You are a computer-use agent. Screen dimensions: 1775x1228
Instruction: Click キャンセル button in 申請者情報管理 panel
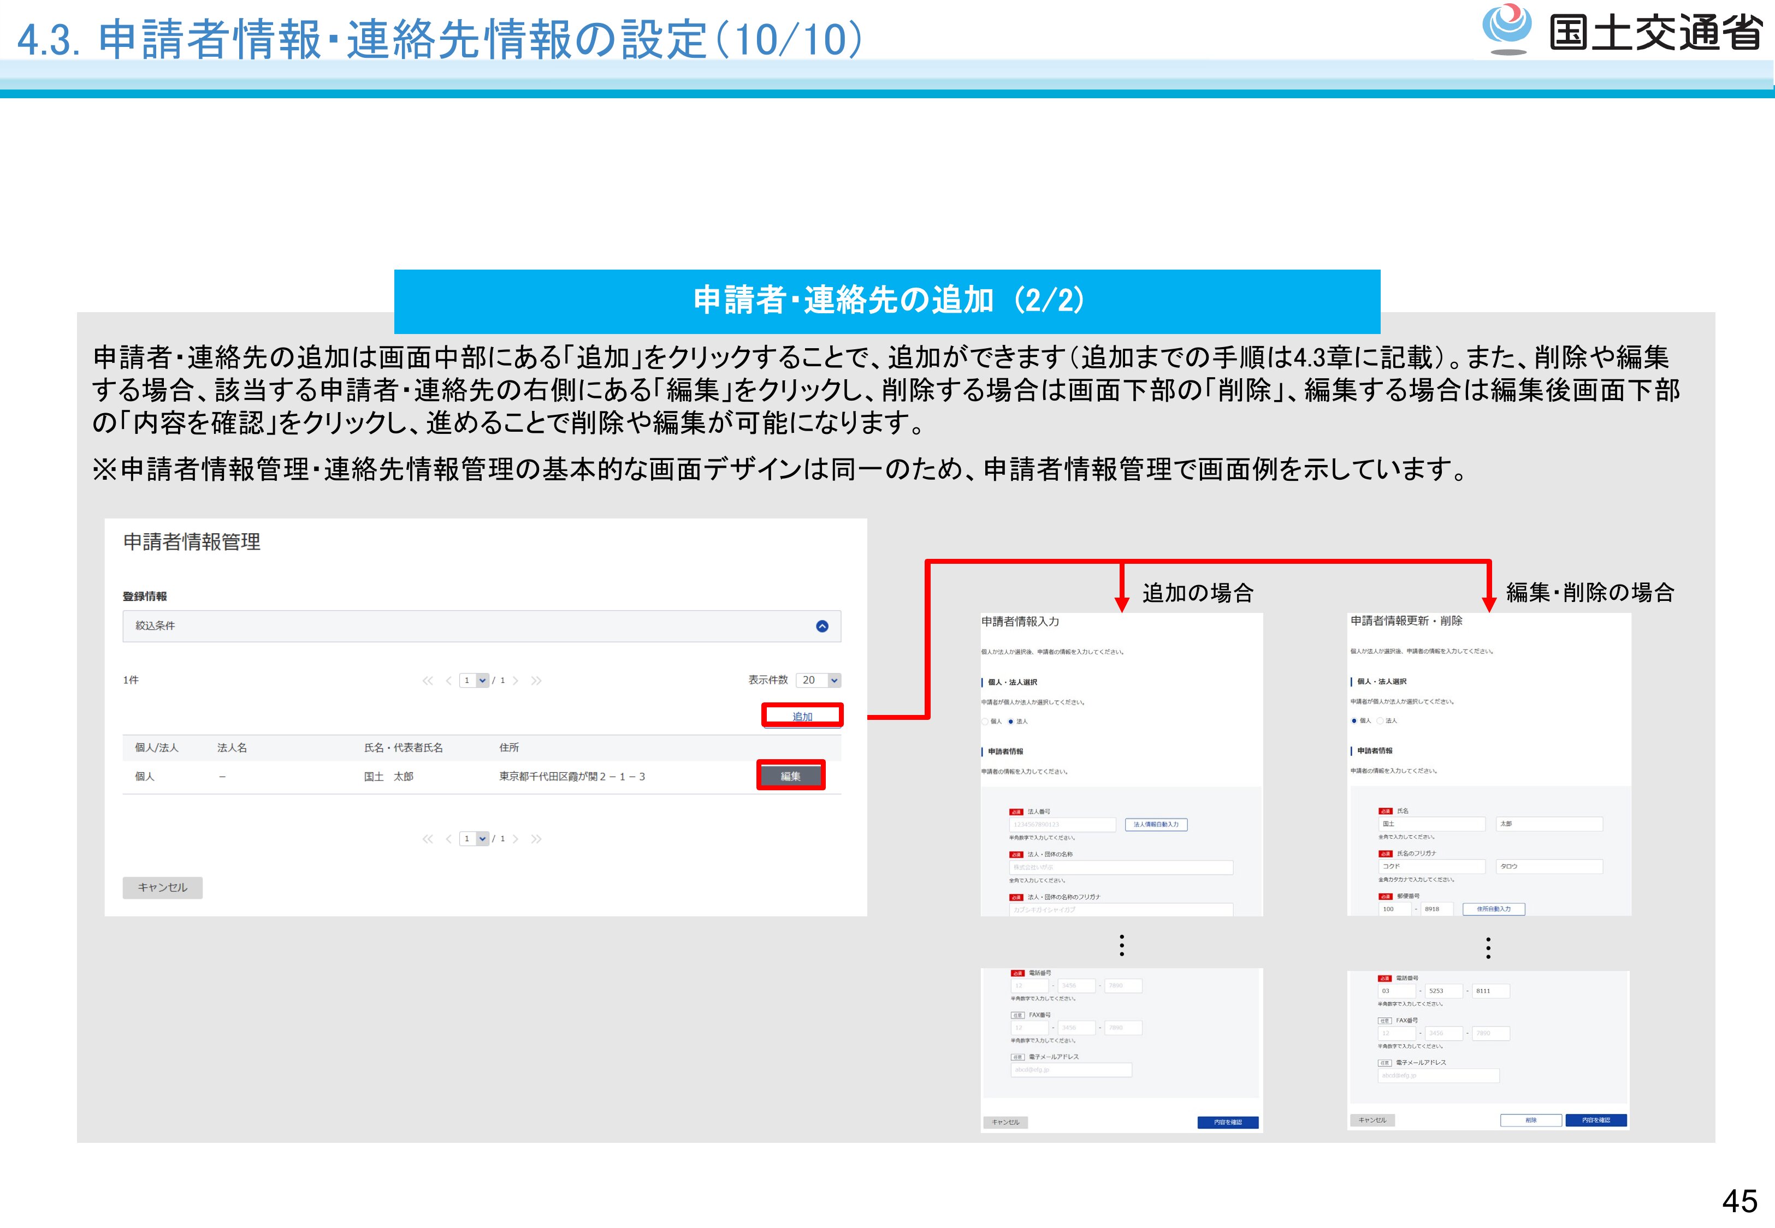(x=162, y=887)
